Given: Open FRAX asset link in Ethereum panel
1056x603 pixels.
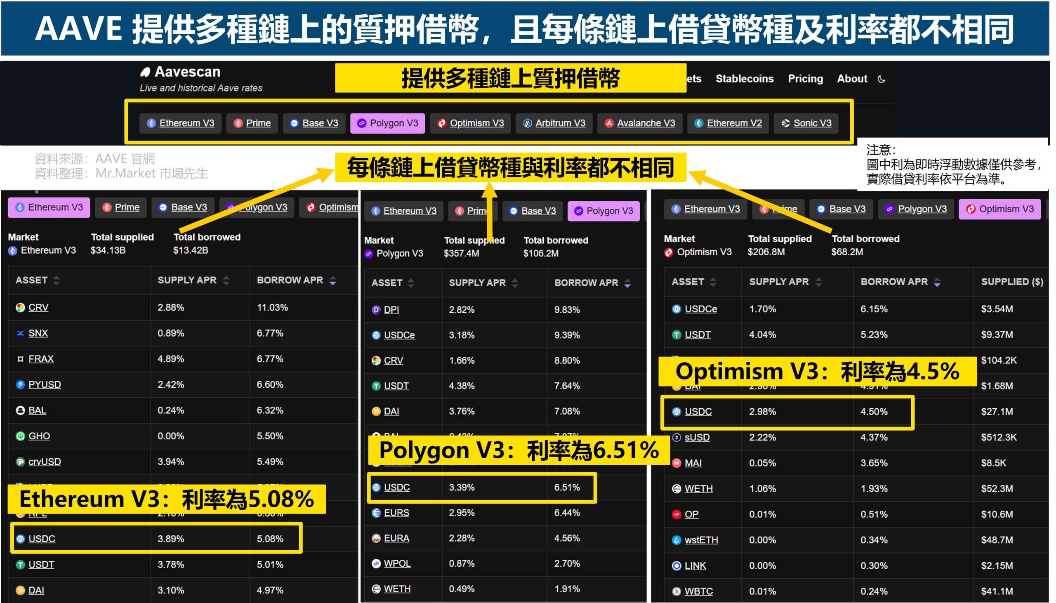Looking at the screenshot, I should point(41,359).
